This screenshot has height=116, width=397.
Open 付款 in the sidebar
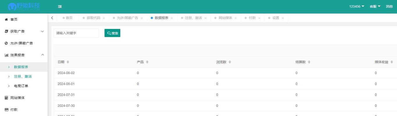pos(24,110)
